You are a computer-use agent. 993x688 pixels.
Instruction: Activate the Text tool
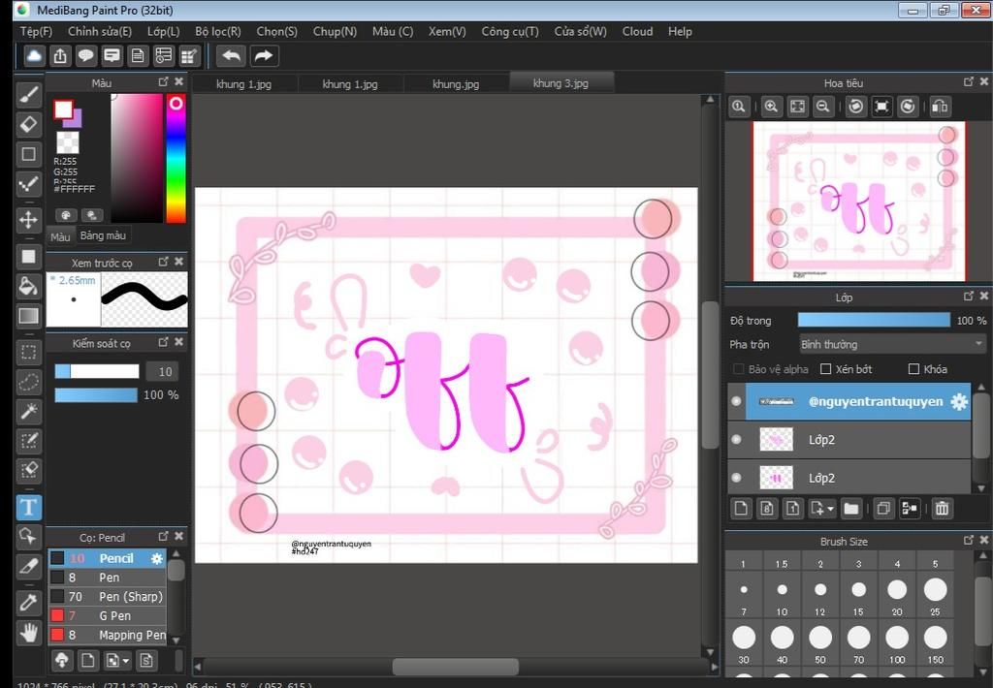click(28, 507)
